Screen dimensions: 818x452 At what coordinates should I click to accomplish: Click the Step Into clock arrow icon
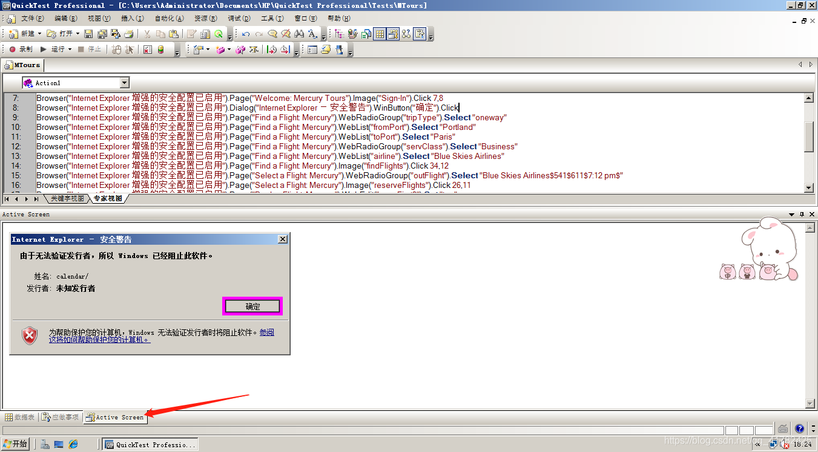coord(272,50)
